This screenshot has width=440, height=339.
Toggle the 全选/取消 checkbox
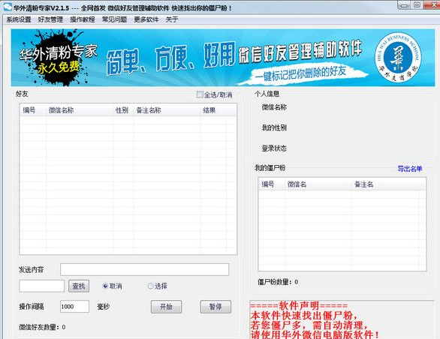tap(200, 94)
